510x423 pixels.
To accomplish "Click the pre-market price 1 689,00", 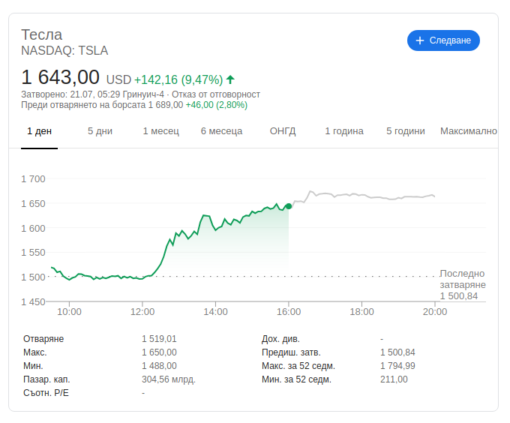I will coord(166,105).
